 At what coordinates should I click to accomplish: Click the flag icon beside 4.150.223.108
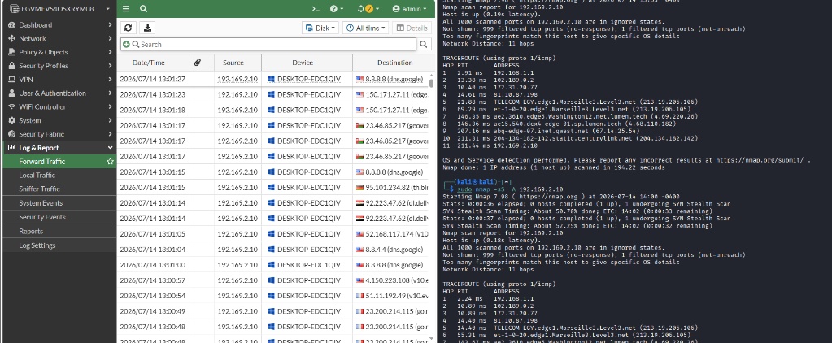359,280
